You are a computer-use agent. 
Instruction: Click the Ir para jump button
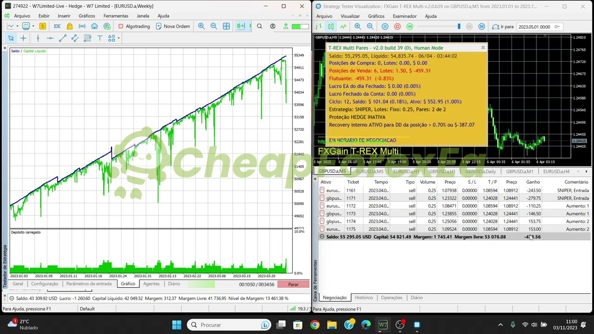point(504,26)
